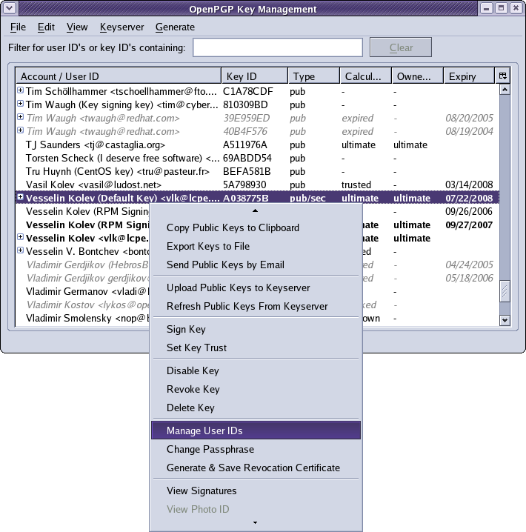Click context menu scroll-down arrow

256,523
